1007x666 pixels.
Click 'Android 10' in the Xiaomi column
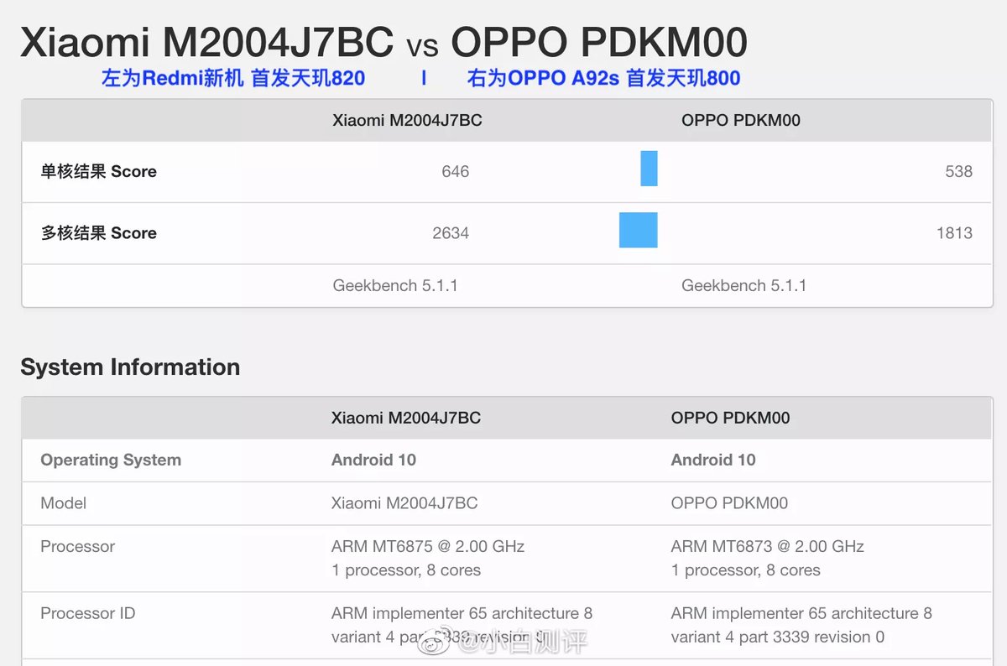[373, 460]
